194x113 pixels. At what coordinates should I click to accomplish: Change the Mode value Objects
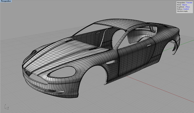184,5
